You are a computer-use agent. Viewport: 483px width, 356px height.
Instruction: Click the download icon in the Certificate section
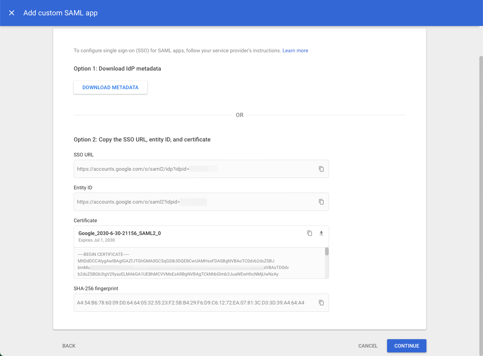coord(321,233)
